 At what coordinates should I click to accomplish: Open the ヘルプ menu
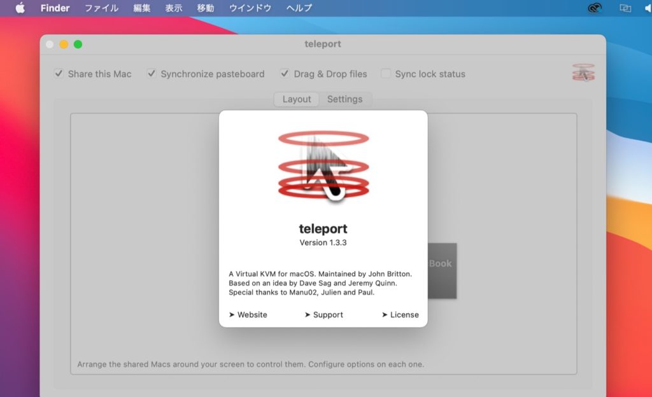click(299, 8)
